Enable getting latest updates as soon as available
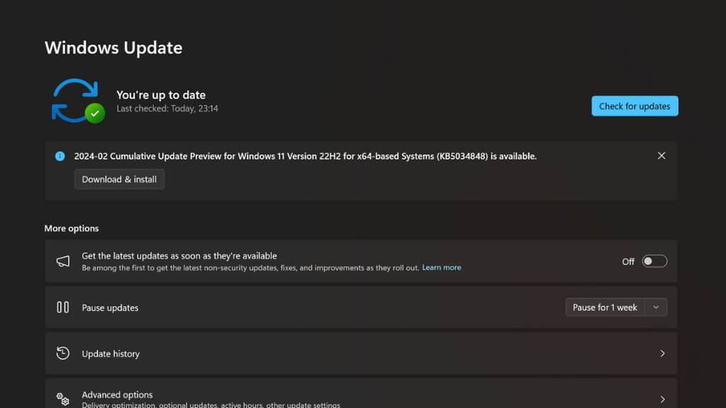This screenshot has height=408, width=726. pos(654,261)
